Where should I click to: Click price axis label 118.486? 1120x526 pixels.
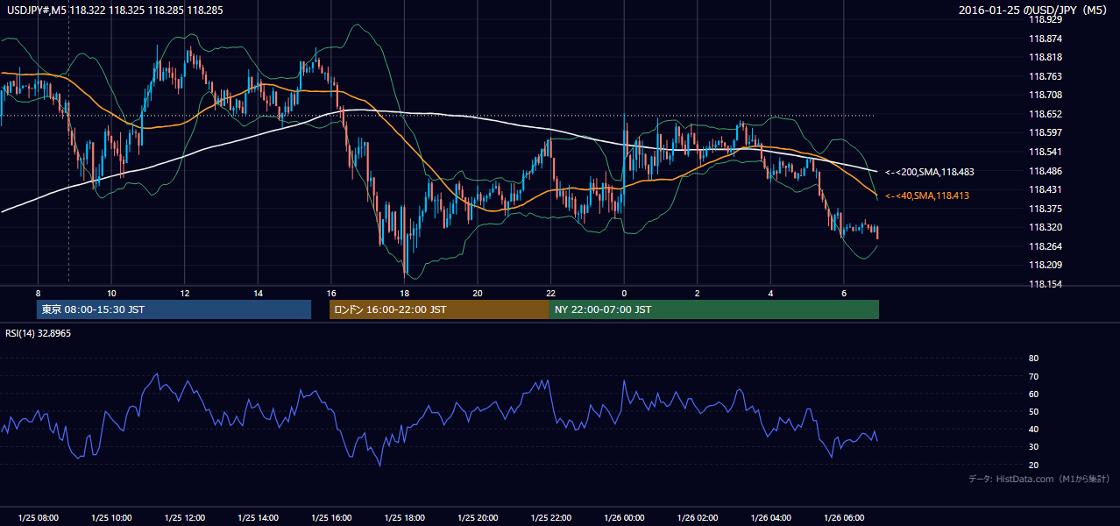(1045, 171)
